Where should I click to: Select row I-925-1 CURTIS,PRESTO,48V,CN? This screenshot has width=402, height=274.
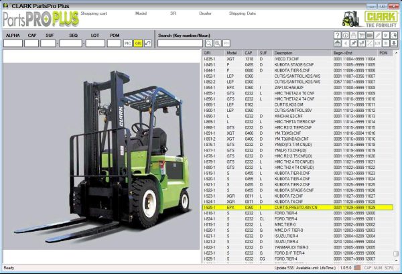pyautogui.click(x=297, y=208)
